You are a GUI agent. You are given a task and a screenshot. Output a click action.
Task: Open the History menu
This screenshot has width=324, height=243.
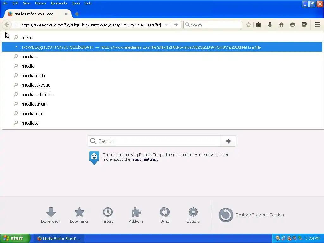(x=40, y=3)
